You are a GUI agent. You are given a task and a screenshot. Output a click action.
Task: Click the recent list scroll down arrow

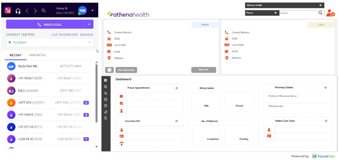pos(96,147)
